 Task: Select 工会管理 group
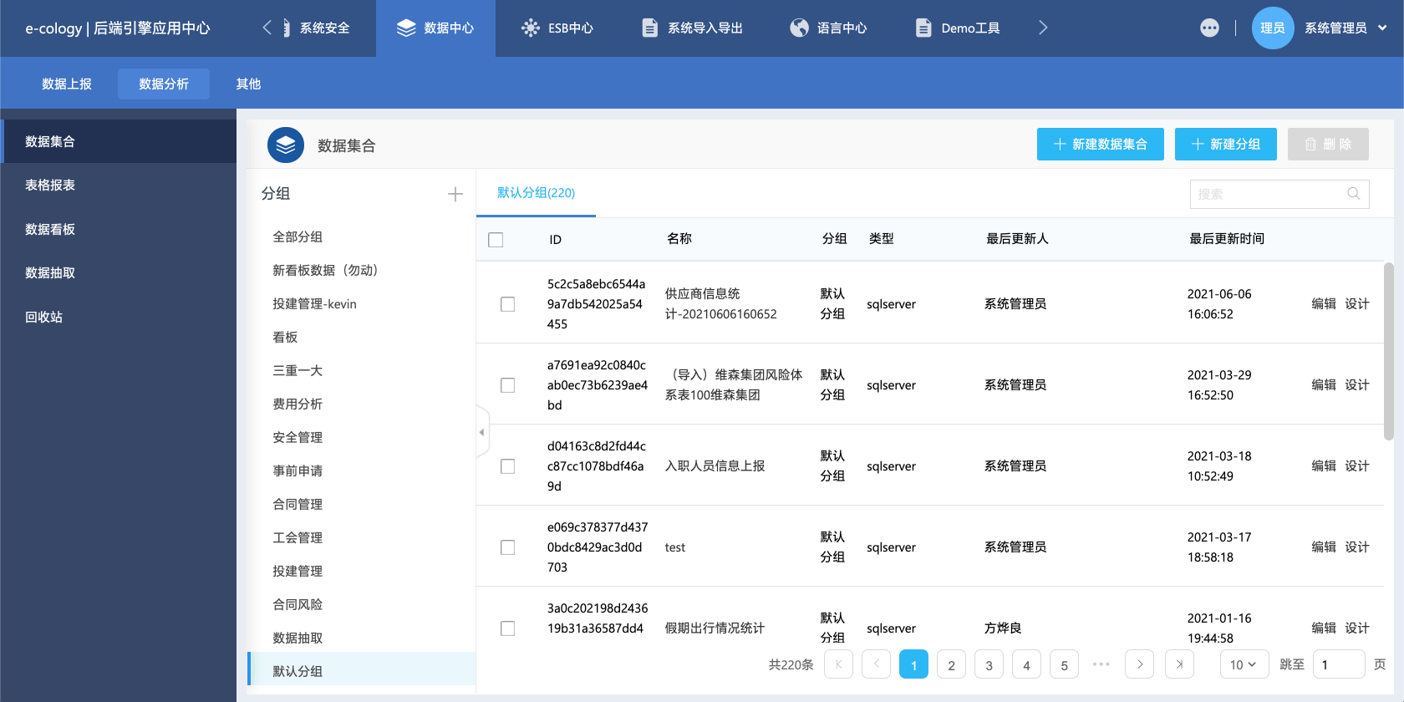pos(361,538)
